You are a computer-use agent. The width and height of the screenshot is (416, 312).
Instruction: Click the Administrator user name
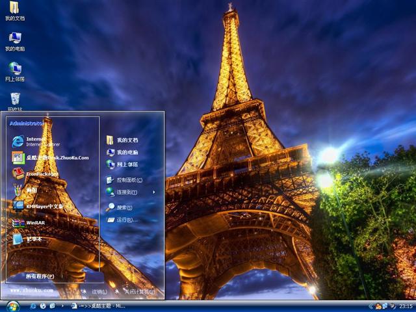point(27,123)
